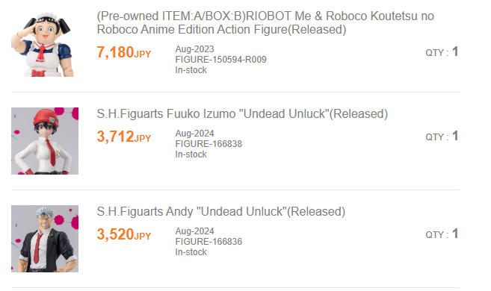Select the 7,180 JPY price
The width and height of the screenshot is (491, 291).
click(x=124, y=52)
